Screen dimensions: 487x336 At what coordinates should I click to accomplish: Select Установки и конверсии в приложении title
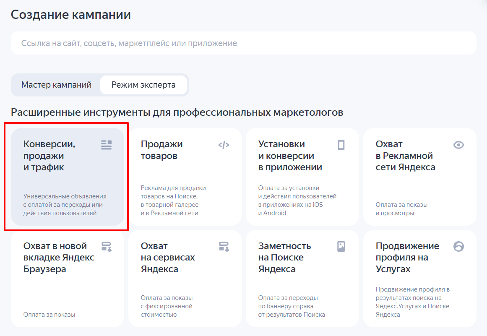tap(290, 156)
